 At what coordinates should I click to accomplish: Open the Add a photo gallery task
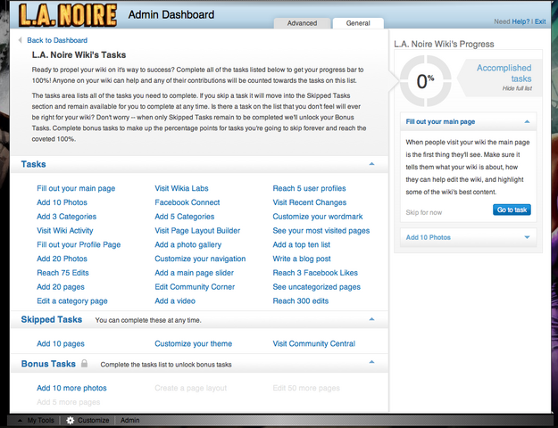[x=187, y=244]
